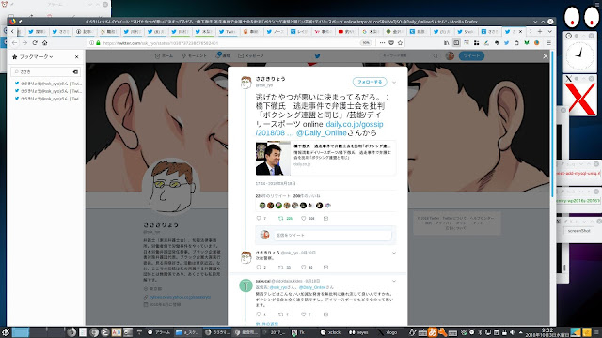
Task: Switch to xclock taskbar entry
Action: (330, 332)
